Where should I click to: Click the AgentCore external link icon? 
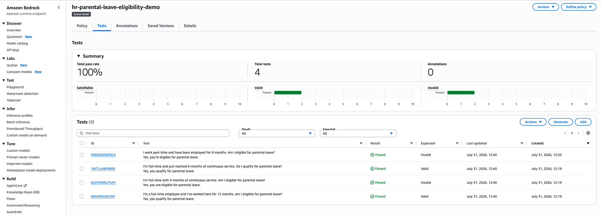25,185
